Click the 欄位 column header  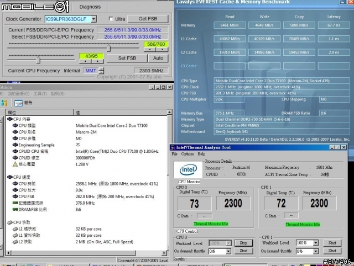[x=39, y=113]
